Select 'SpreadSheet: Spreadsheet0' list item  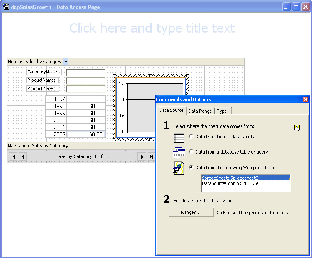(x=231, y=178)
